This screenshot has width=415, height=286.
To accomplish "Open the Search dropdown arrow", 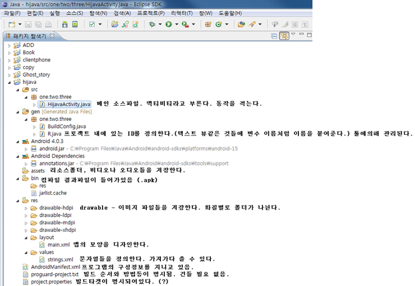I will pos(260,24).
